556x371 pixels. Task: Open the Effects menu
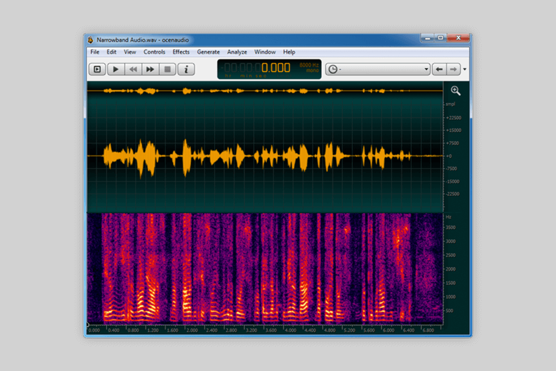tap(181, 52)
